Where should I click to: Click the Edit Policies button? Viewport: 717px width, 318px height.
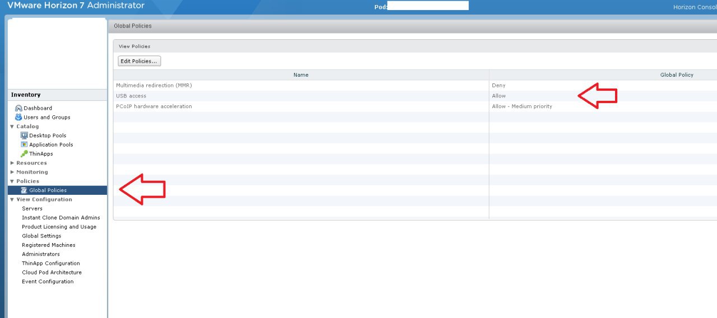coord(139,61)
